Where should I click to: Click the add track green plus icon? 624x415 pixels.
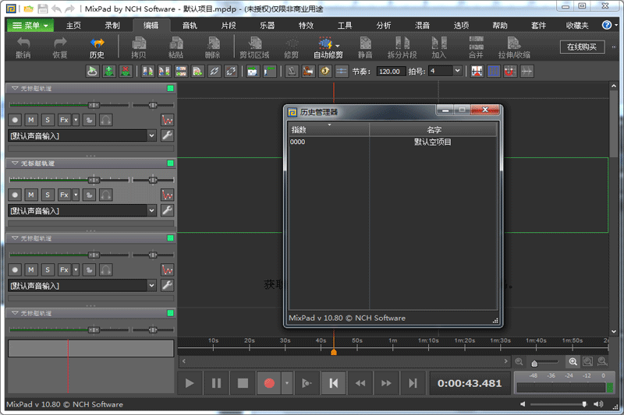(x=108, y=72)
